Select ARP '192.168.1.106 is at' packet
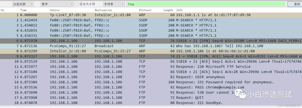Viewport: 302px width, 108px height. tap(151, 51)
